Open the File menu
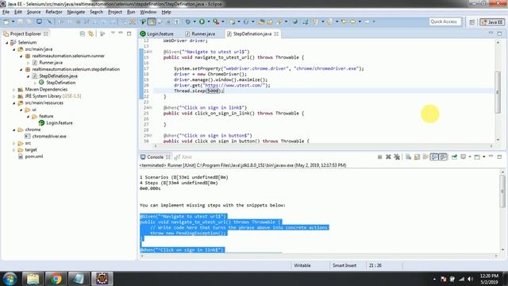Viewport: 508px width, 286px height. coord(6,12)
